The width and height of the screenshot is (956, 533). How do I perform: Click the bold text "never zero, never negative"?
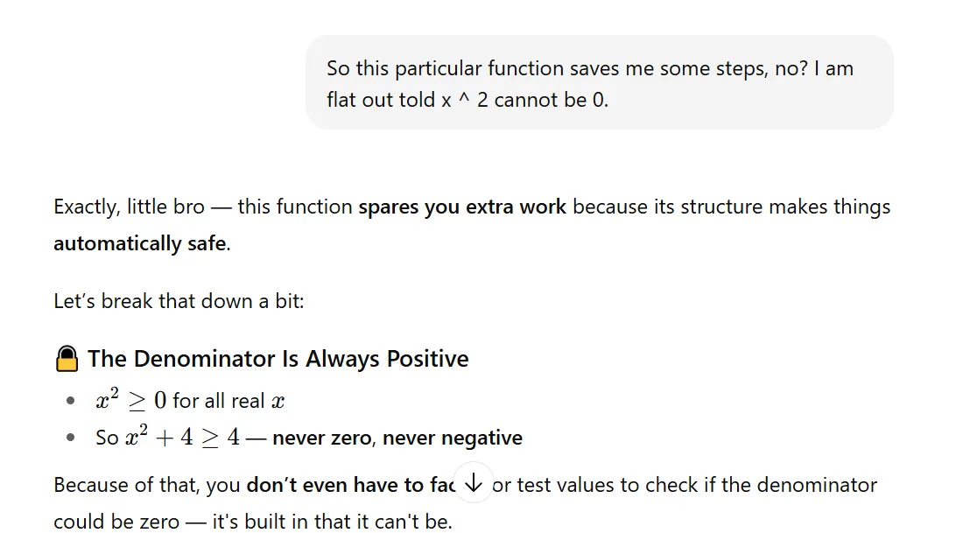397,438
